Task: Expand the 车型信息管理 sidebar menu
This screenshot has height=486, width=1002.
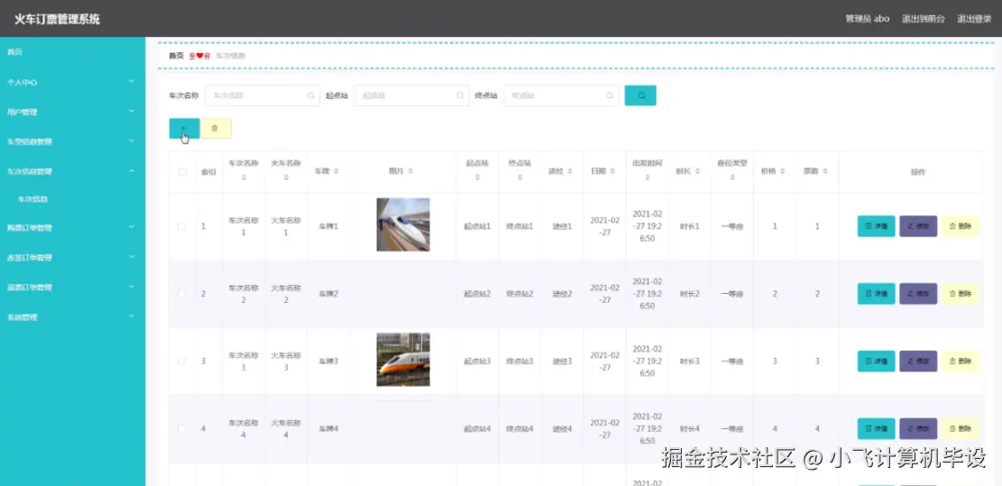Action: (72, 142)
